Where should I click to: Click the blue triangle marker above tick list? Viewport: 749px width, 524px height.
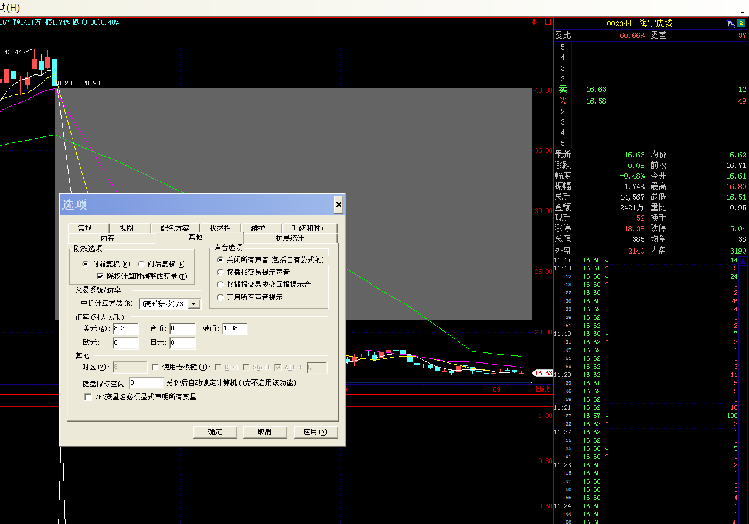pyautogui.click(x=743, y=261)
